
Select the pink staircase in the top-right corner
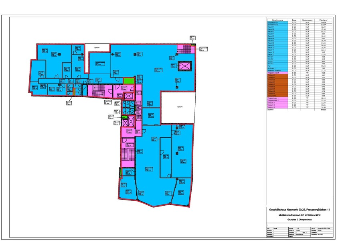(188, 49)
